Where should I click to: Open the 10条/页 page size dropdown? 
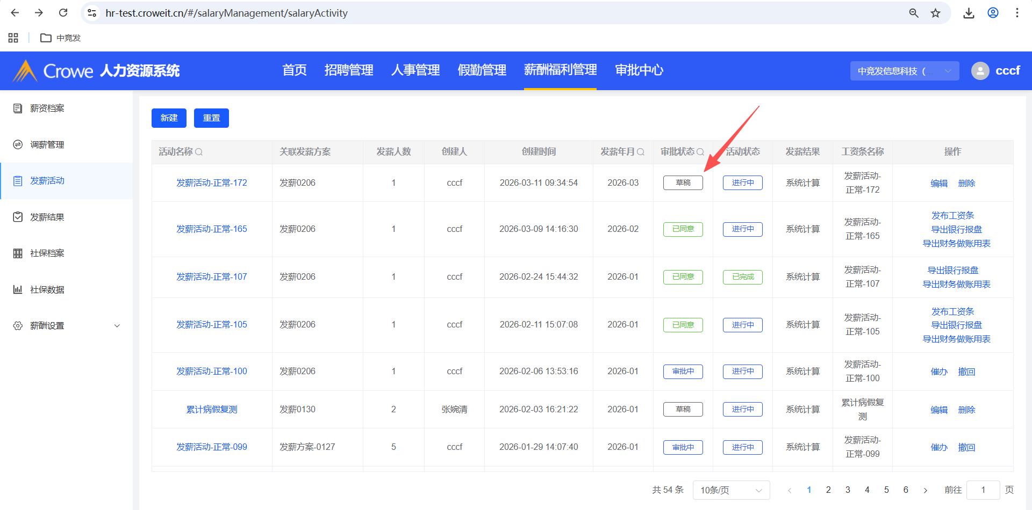[731, 490]
